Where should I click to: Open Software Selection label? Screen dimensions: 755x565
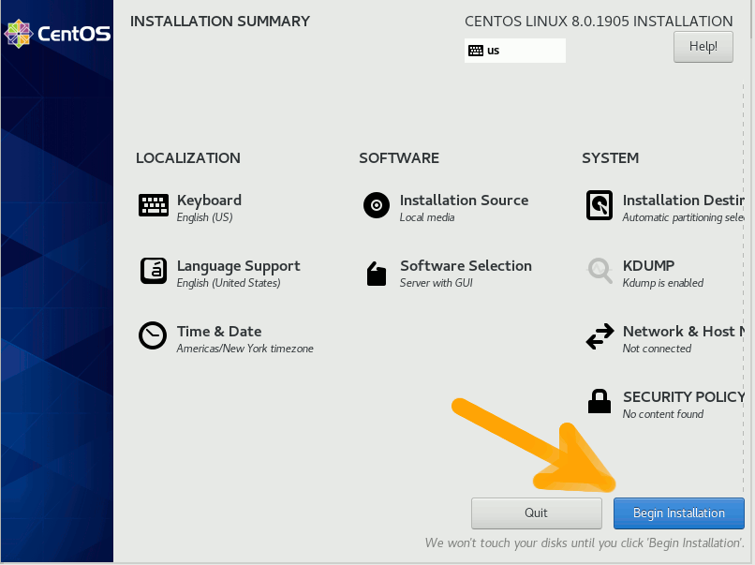[x=466, y=266]
